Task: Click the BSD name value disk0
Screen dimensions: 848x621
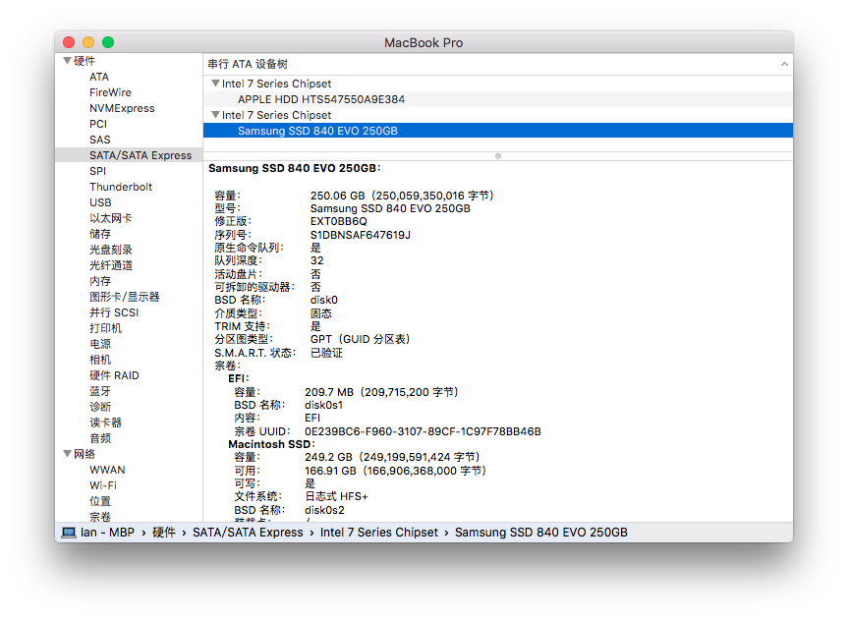Action: pos(324,301)
